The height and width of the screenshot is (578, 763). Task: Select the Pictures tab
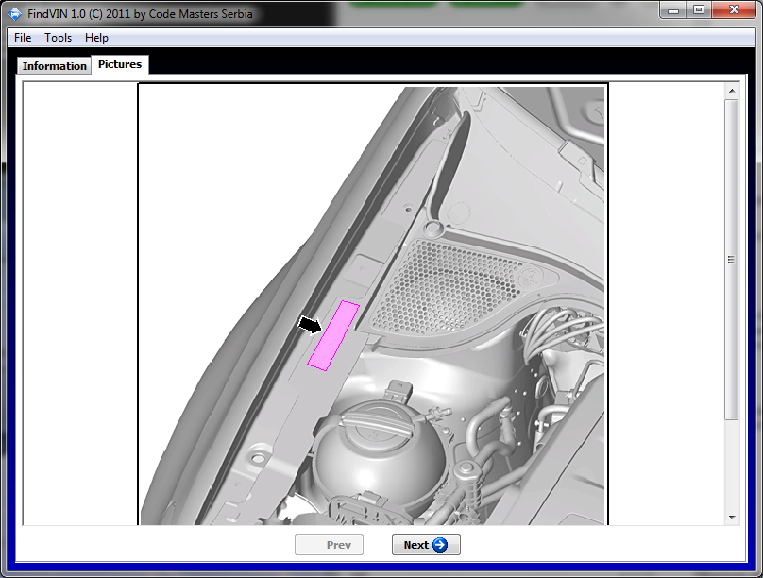pos(120,64)
